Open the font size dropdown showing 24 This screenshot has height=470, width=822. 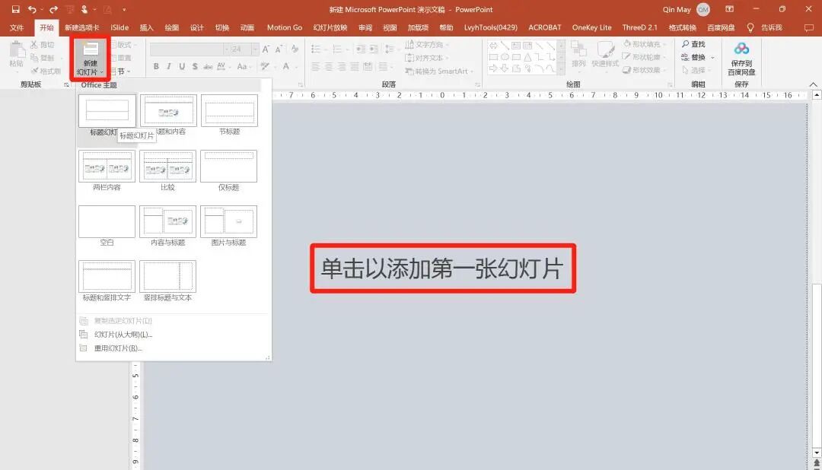[244, 49]
